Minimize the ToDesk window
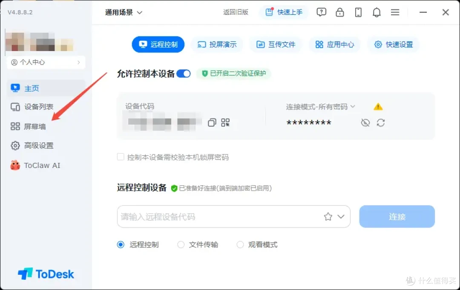This screenshot has width=460, height=290. pyautogui.click(x=423, y=12)
